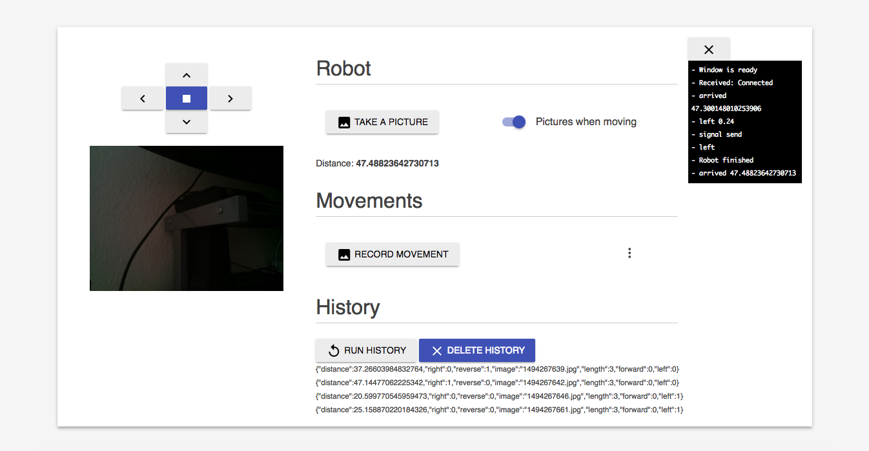Select history entry with image 1494267661.jpg

pos(497,410)
